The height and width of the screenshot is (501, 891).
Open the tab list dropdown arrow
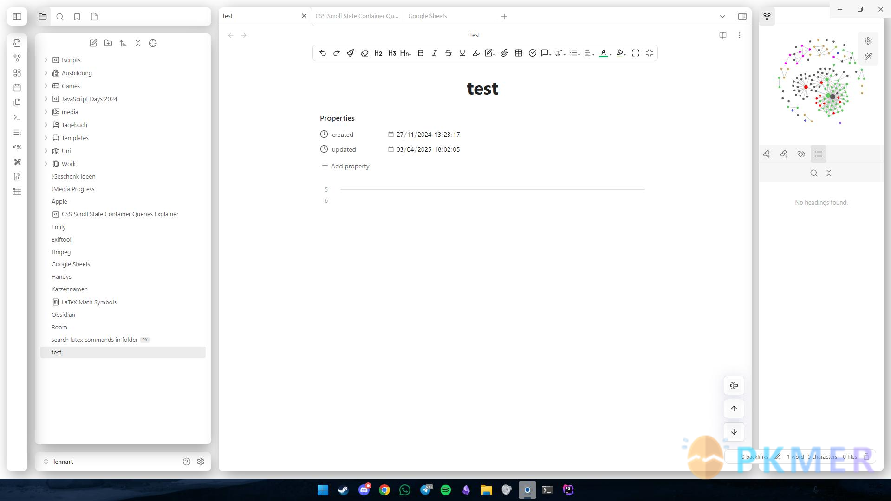click(722, 17)
